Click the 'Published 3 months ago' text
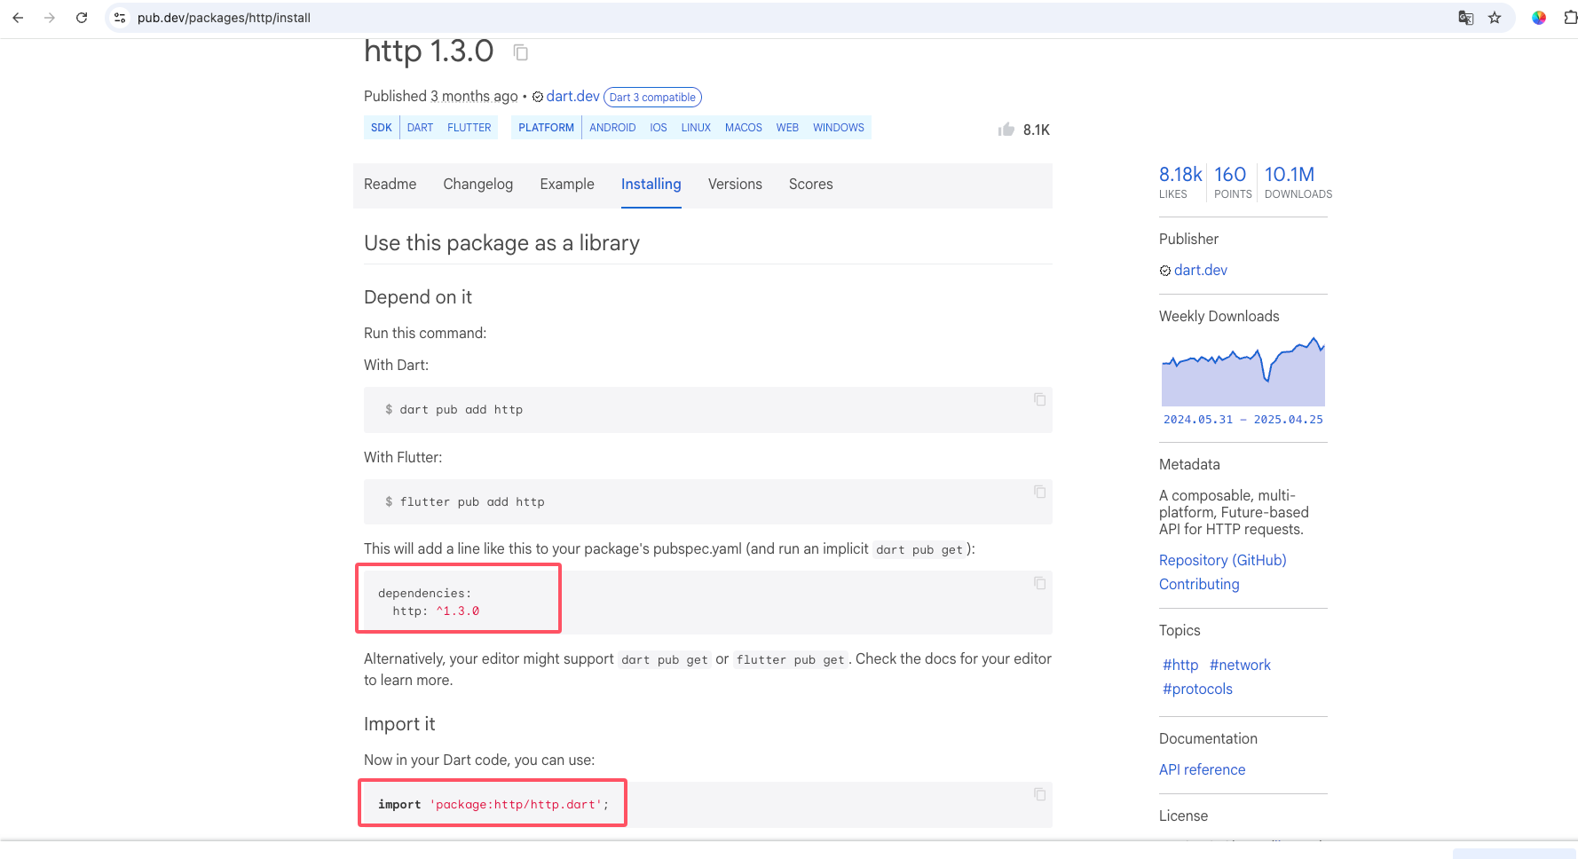The image size is (1578, 859). pyautogui.click(x=440, y=96)
